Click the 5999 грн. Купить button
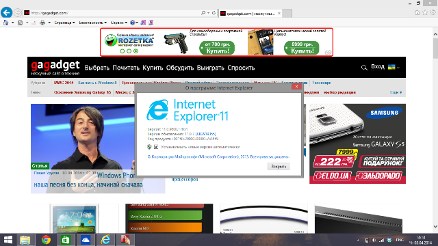 [302, 48]
